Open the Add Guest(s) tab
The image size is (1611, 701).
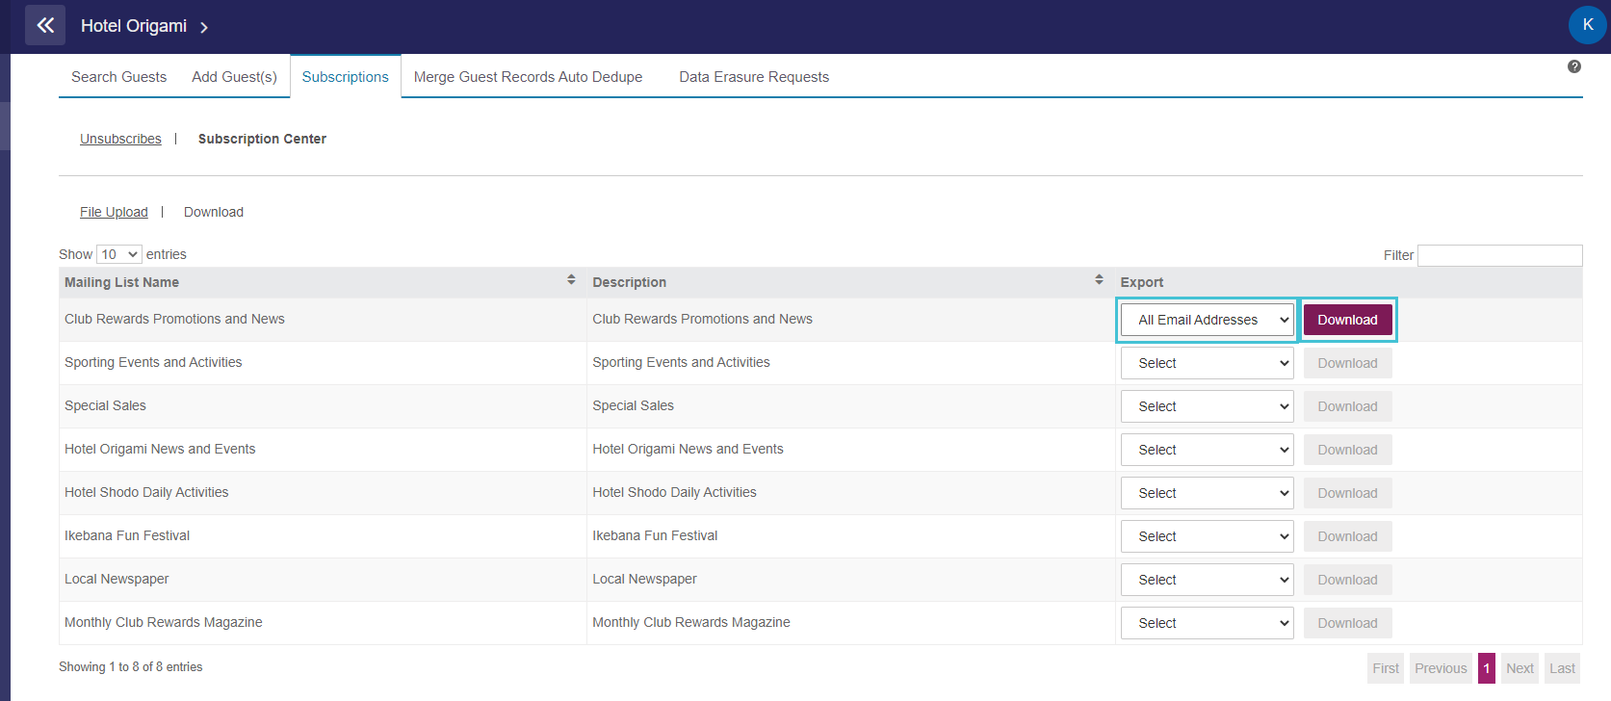[234, 77]
